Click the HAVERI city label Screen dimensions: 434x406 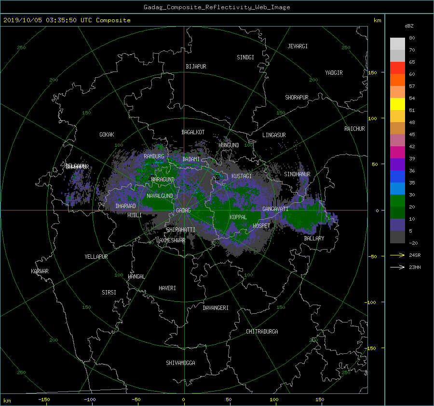tap(167, 288)
